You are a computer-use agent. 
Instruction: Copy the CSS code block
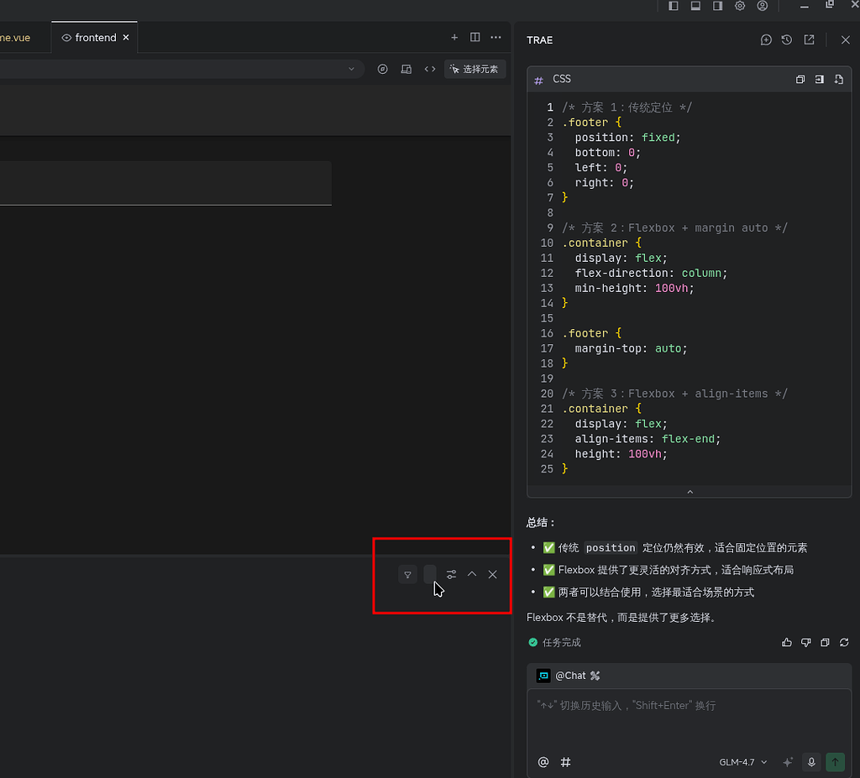(800, 80)
